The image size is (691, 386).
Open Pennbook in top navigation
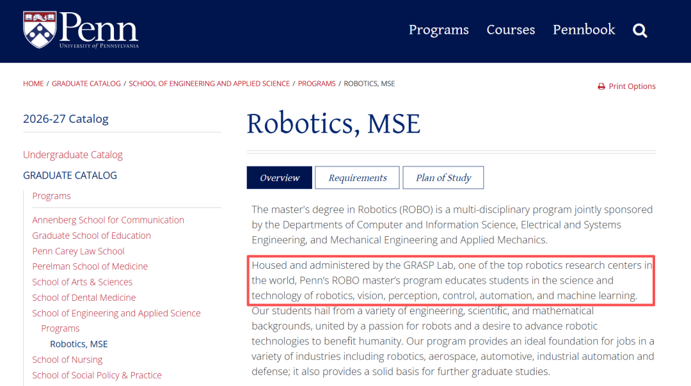584,29
